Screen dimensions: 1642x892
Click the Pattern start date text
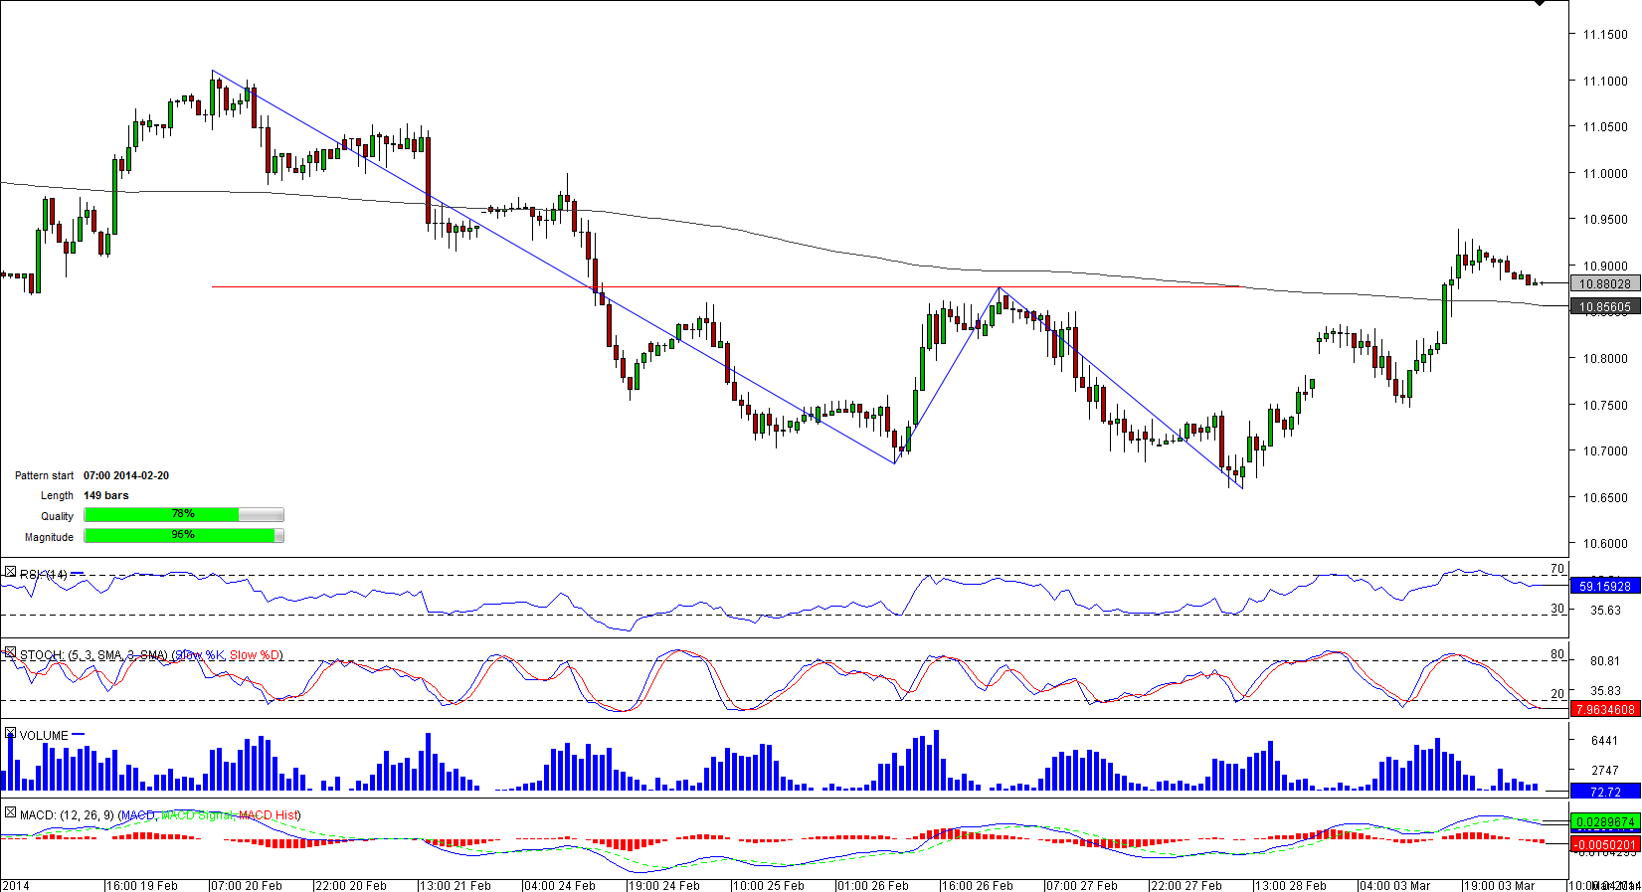[x=126, y=475]
